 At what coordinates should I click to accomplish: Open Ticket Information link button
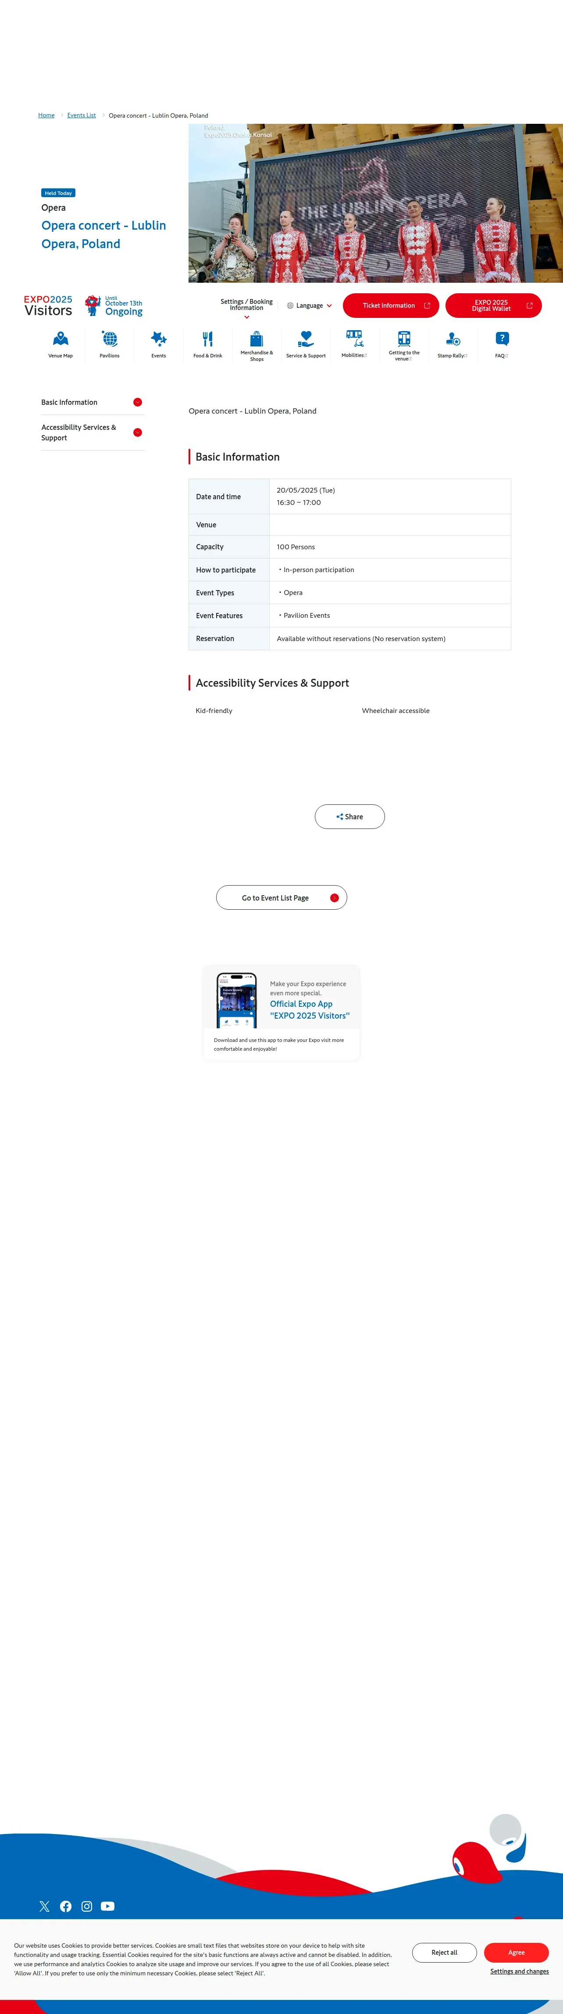(391, 306)
